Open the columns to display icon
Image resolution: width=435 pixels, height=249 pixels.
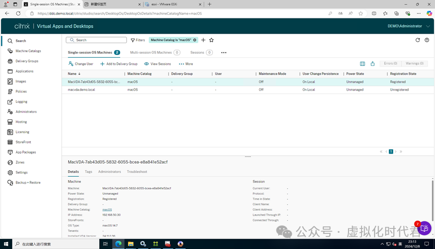point(362,64)
